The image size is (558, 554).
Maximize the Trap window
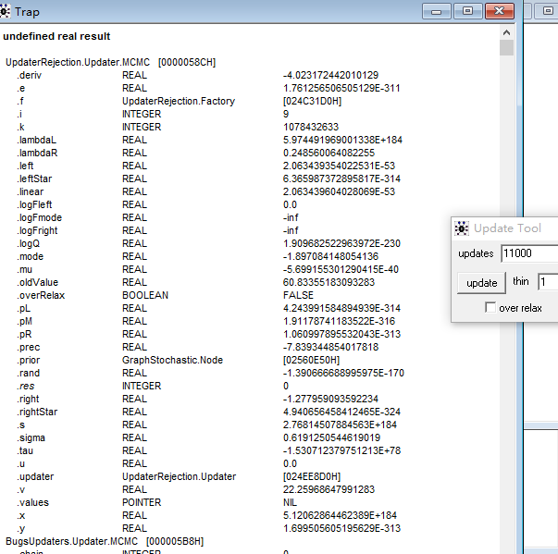click(x=466, y=11)
